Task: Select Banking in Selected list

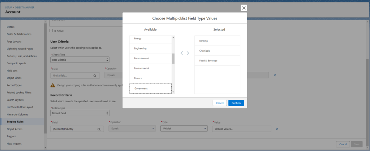Action: tap(217, 41)
